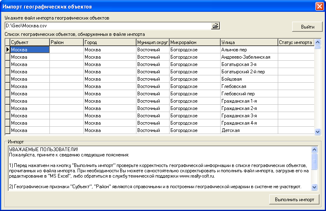Click the info text scroll up arrow
The image size is (326, 211).
(x=314, y=149)
